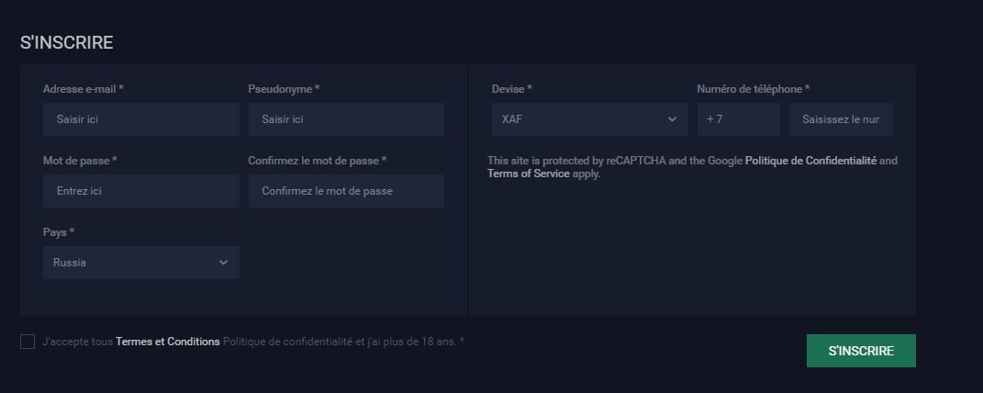Screen dimensions: 983x393
Task: Open the Termes et Conditions link
Action: (168, 342)
